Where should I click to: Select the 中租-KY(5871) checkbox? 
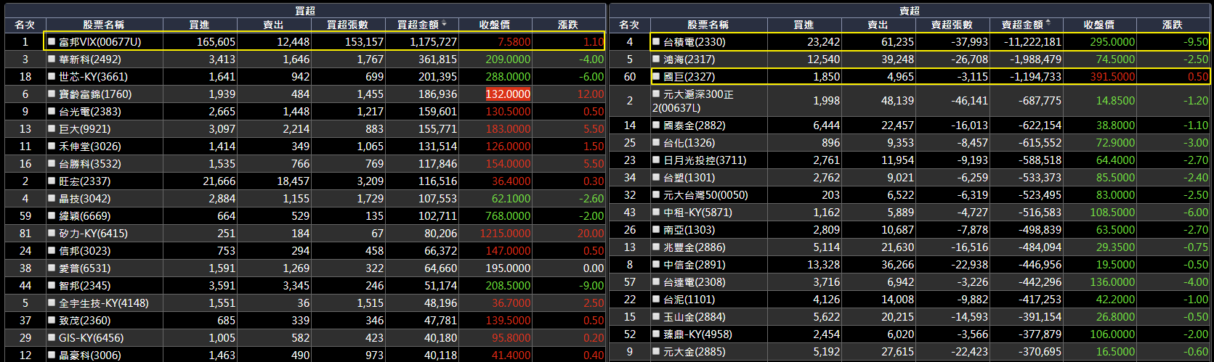click(656, 212)
